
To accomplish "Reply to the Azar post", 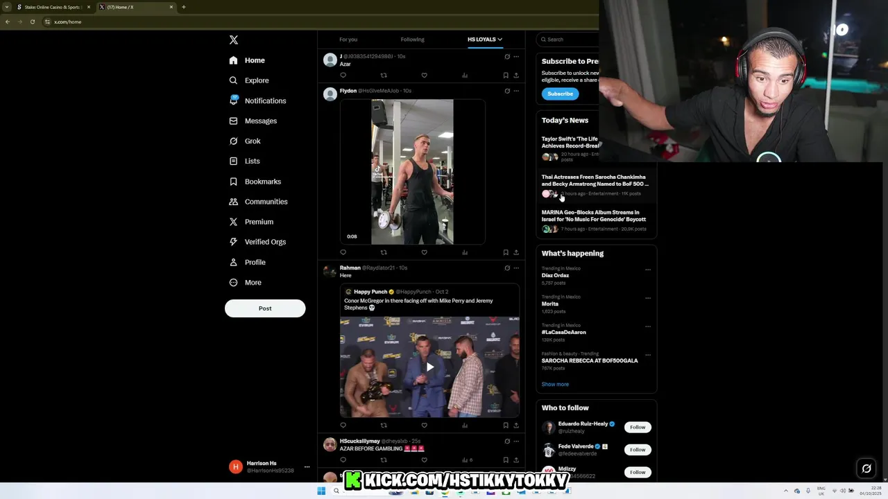I will pyautogui.click(x=343, y=75).
